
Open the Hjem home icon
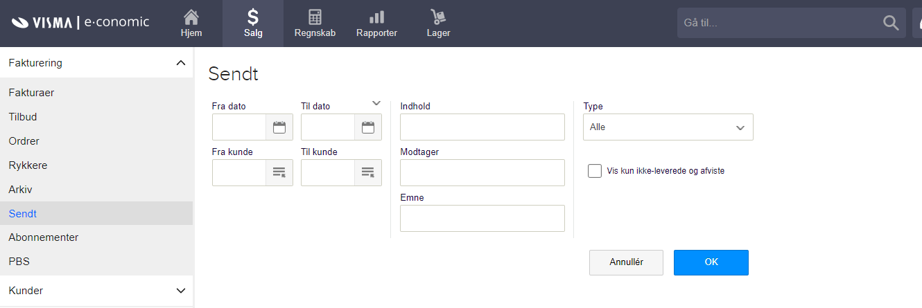(x=191, y=18)
